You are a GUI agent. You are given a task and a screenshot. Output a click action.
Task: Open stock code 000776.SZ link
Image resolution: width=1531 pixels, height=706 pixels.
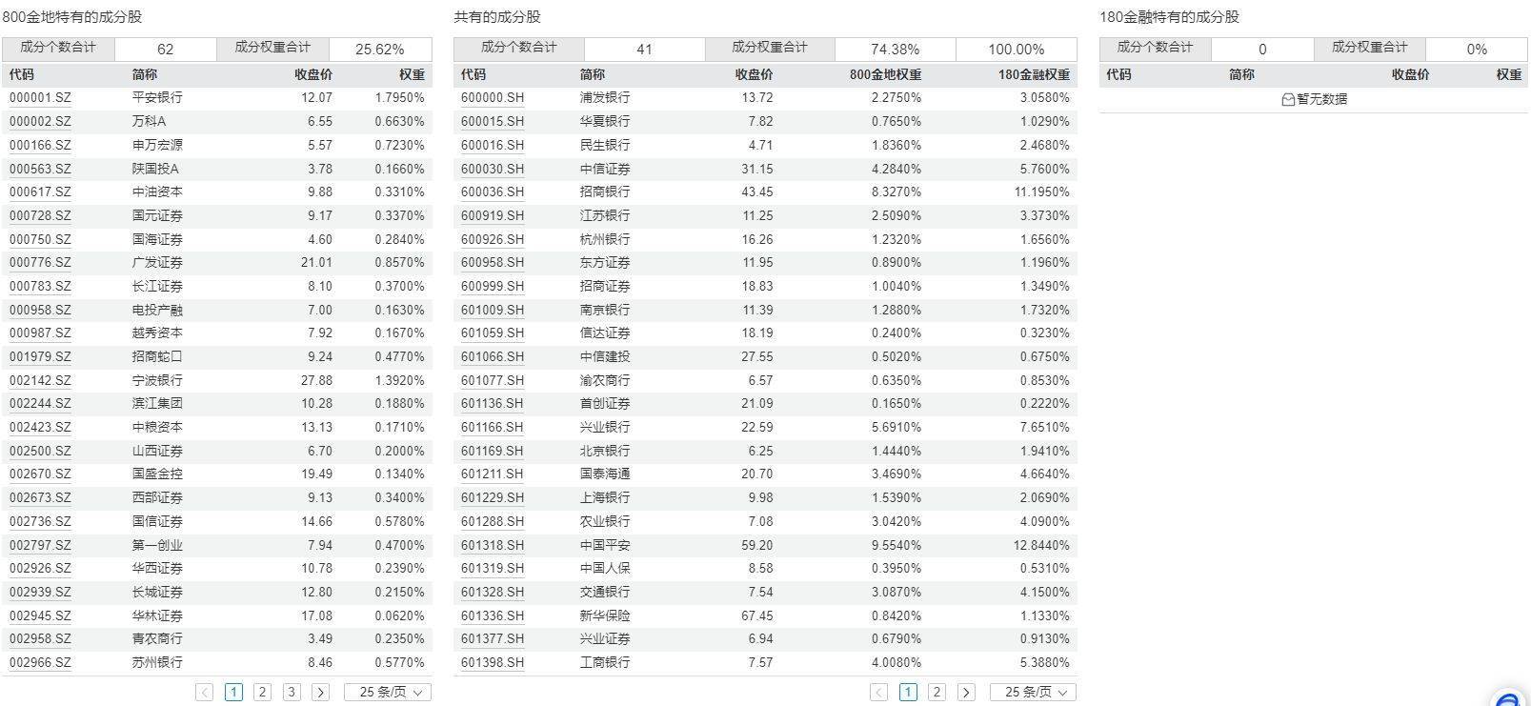click(x=40, y=262)
